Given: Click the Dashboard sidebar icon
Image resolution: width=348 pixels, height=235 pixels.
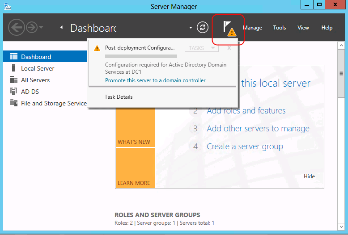Looking at the screenshot, I should pos(14,57).
